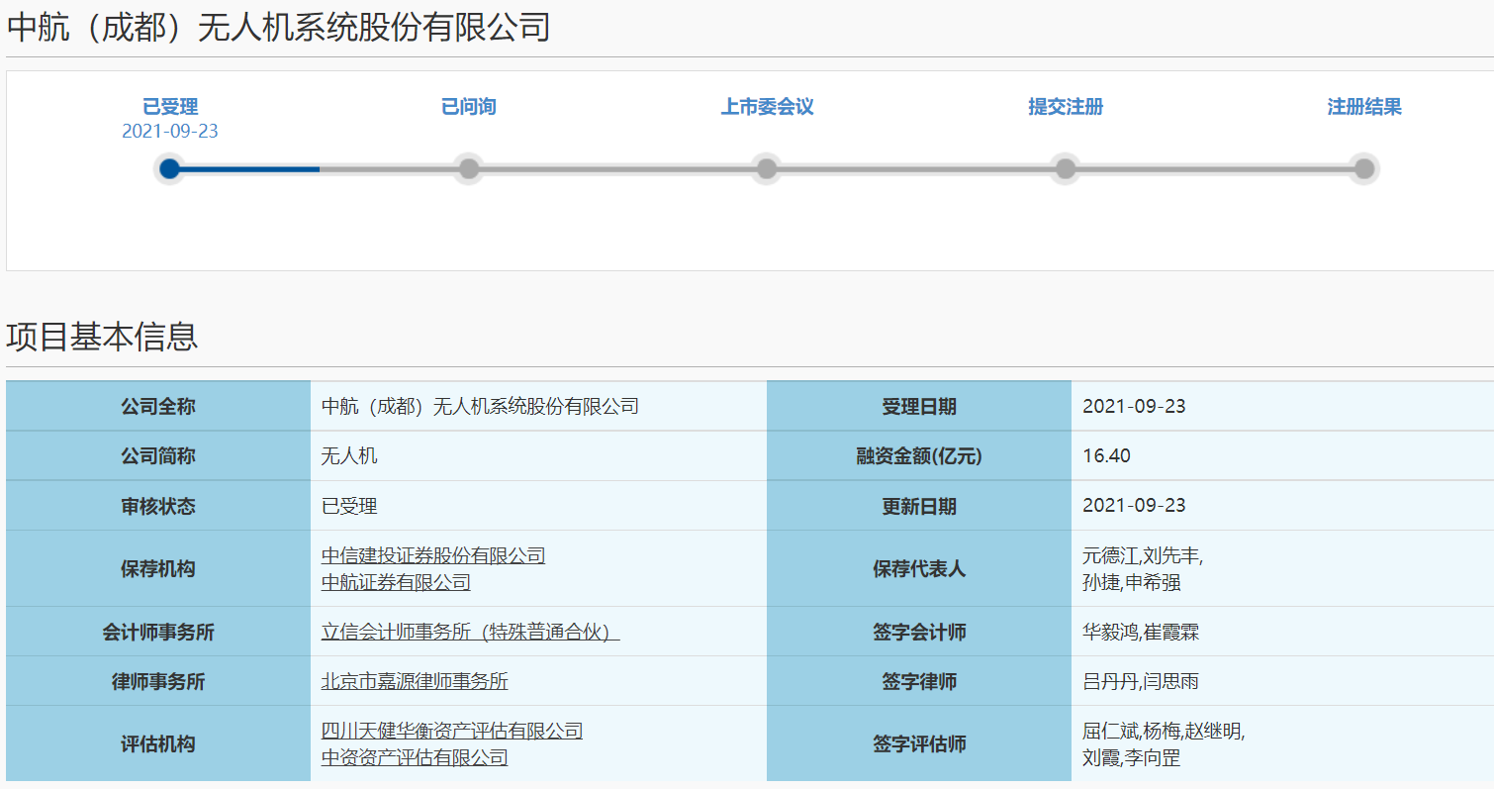Click the 更新日期 value 2021-09-23
The image size is (1494, 789).
[x=1134, y=505]
